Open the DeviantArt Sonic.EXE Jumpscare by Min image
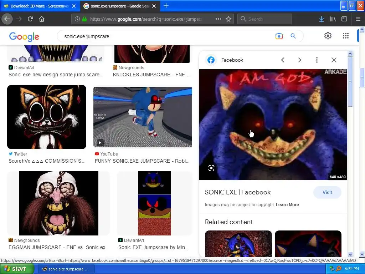The image size is (365, 274). [x=155, y=203]
